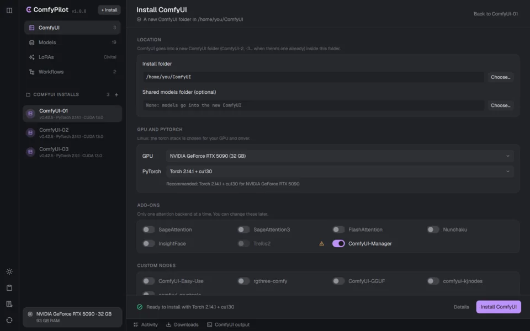530x331 pixels.
Task: Select the ComfyUI-03 install entry
Action: (x=72, y=152)
